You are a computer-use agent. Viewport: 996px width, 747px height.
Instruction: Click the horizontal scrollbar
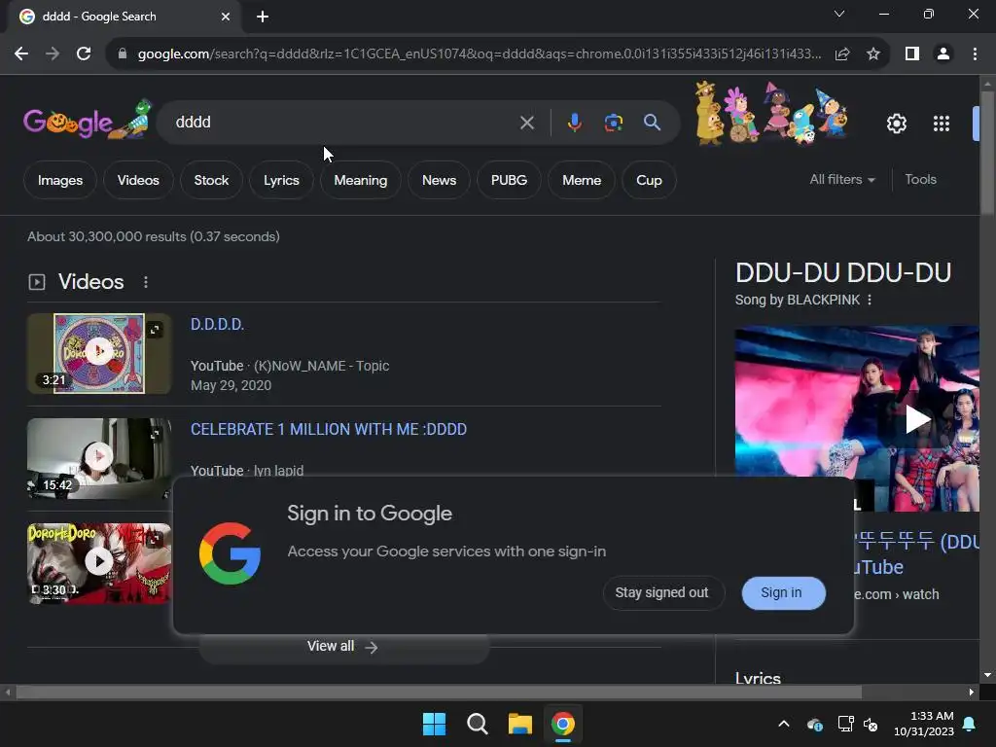[439, 692]
